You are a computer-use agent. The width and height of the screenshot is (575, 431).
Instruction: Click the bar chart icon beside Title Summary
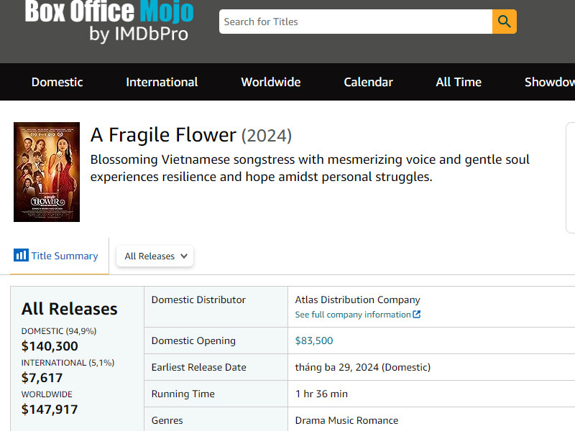(21, 256)
